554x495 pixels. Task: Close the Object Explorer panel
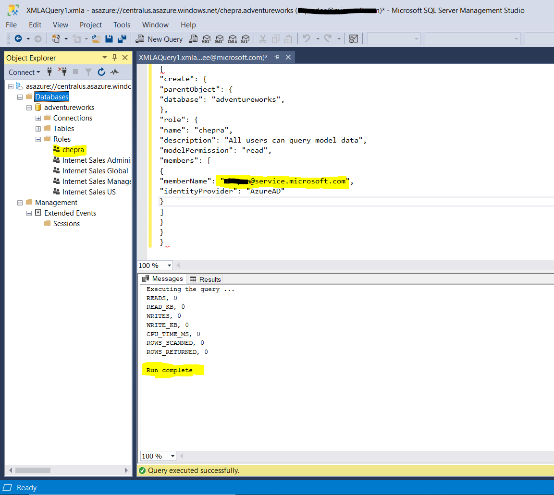pos(125,58)
